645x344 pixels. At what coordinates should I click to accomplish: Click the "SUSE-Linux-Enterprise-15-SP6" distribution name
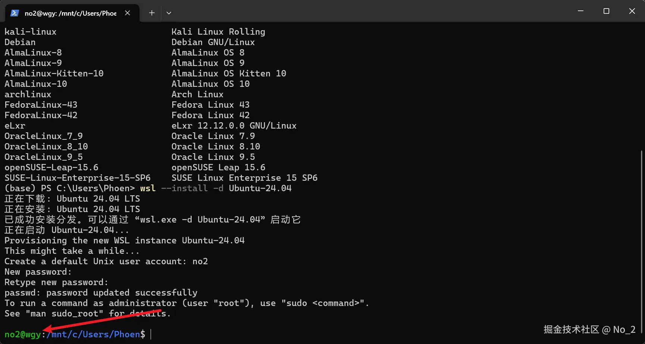(x=78, y=178)
